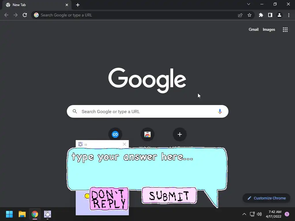
Task: Click the Google icon in address bar
Action: [36, 15]
